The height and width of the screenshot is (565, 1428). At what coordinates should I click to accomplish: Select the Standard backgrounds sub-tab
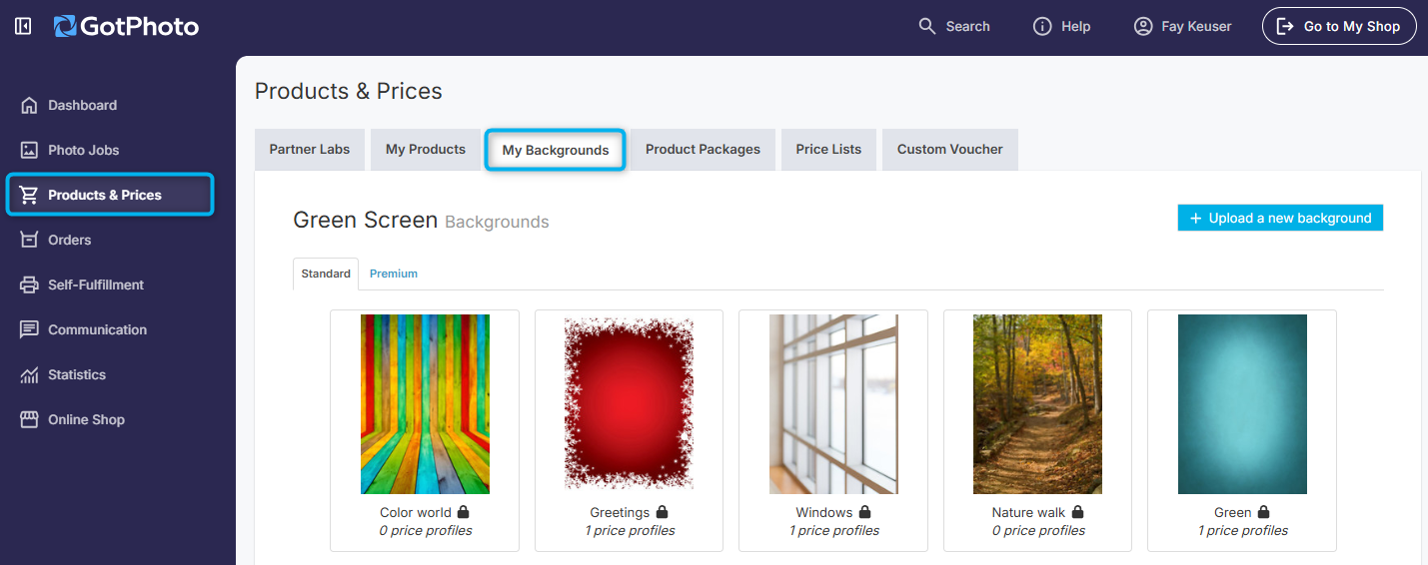(x=326, y=274)
